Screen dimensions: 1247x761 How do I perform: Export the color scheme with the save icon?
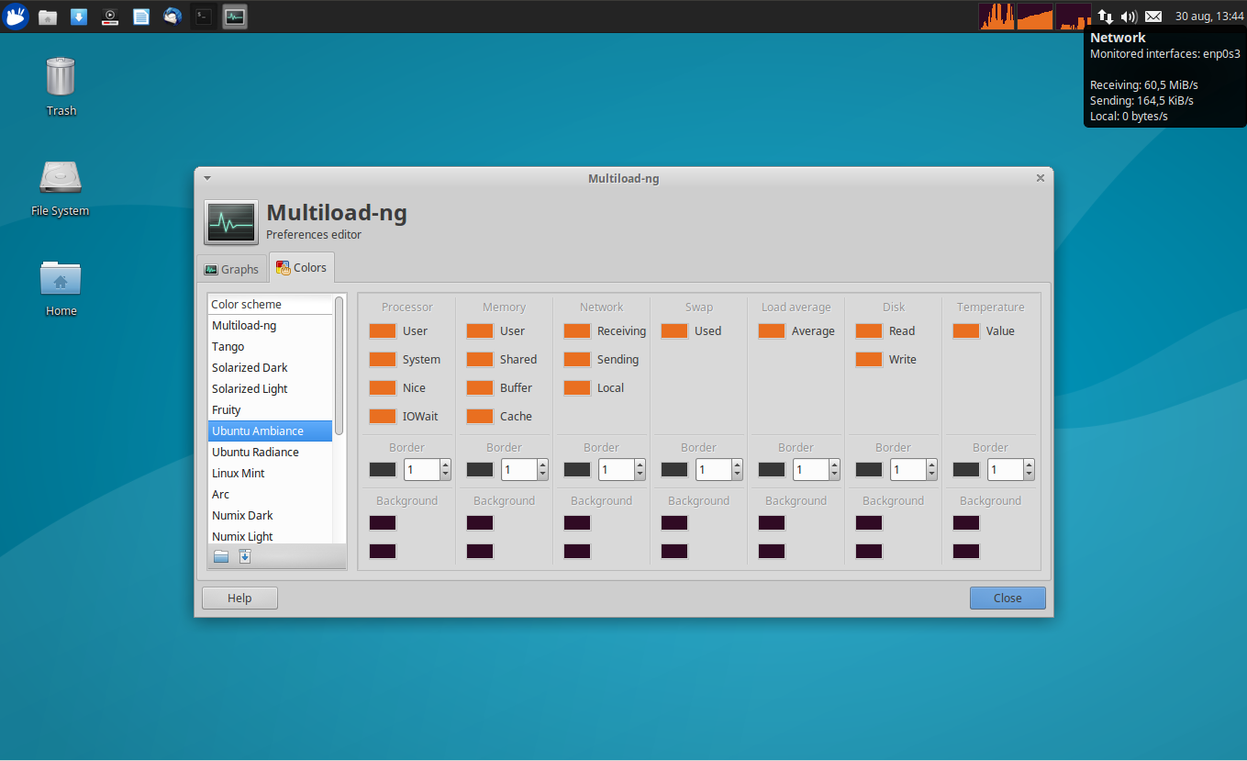click(244, 555)
